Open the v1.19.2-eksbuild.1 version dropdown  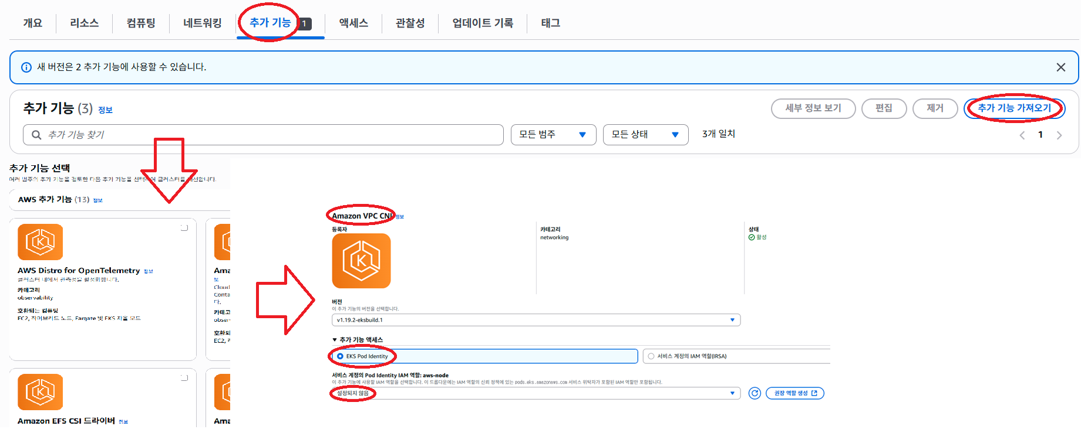(536, 320)
